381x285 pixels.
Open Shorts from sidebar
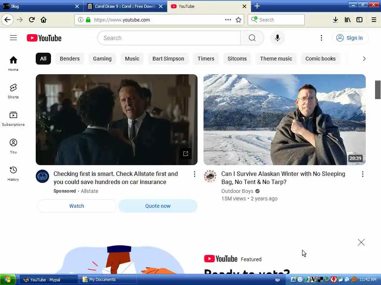[x=13, y=91]
